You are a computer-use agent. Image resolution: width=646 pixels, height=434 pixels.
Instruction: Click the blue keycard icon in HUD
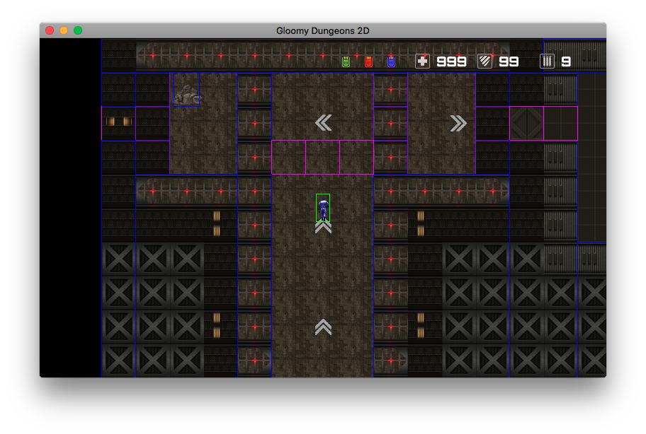[392, 61]
